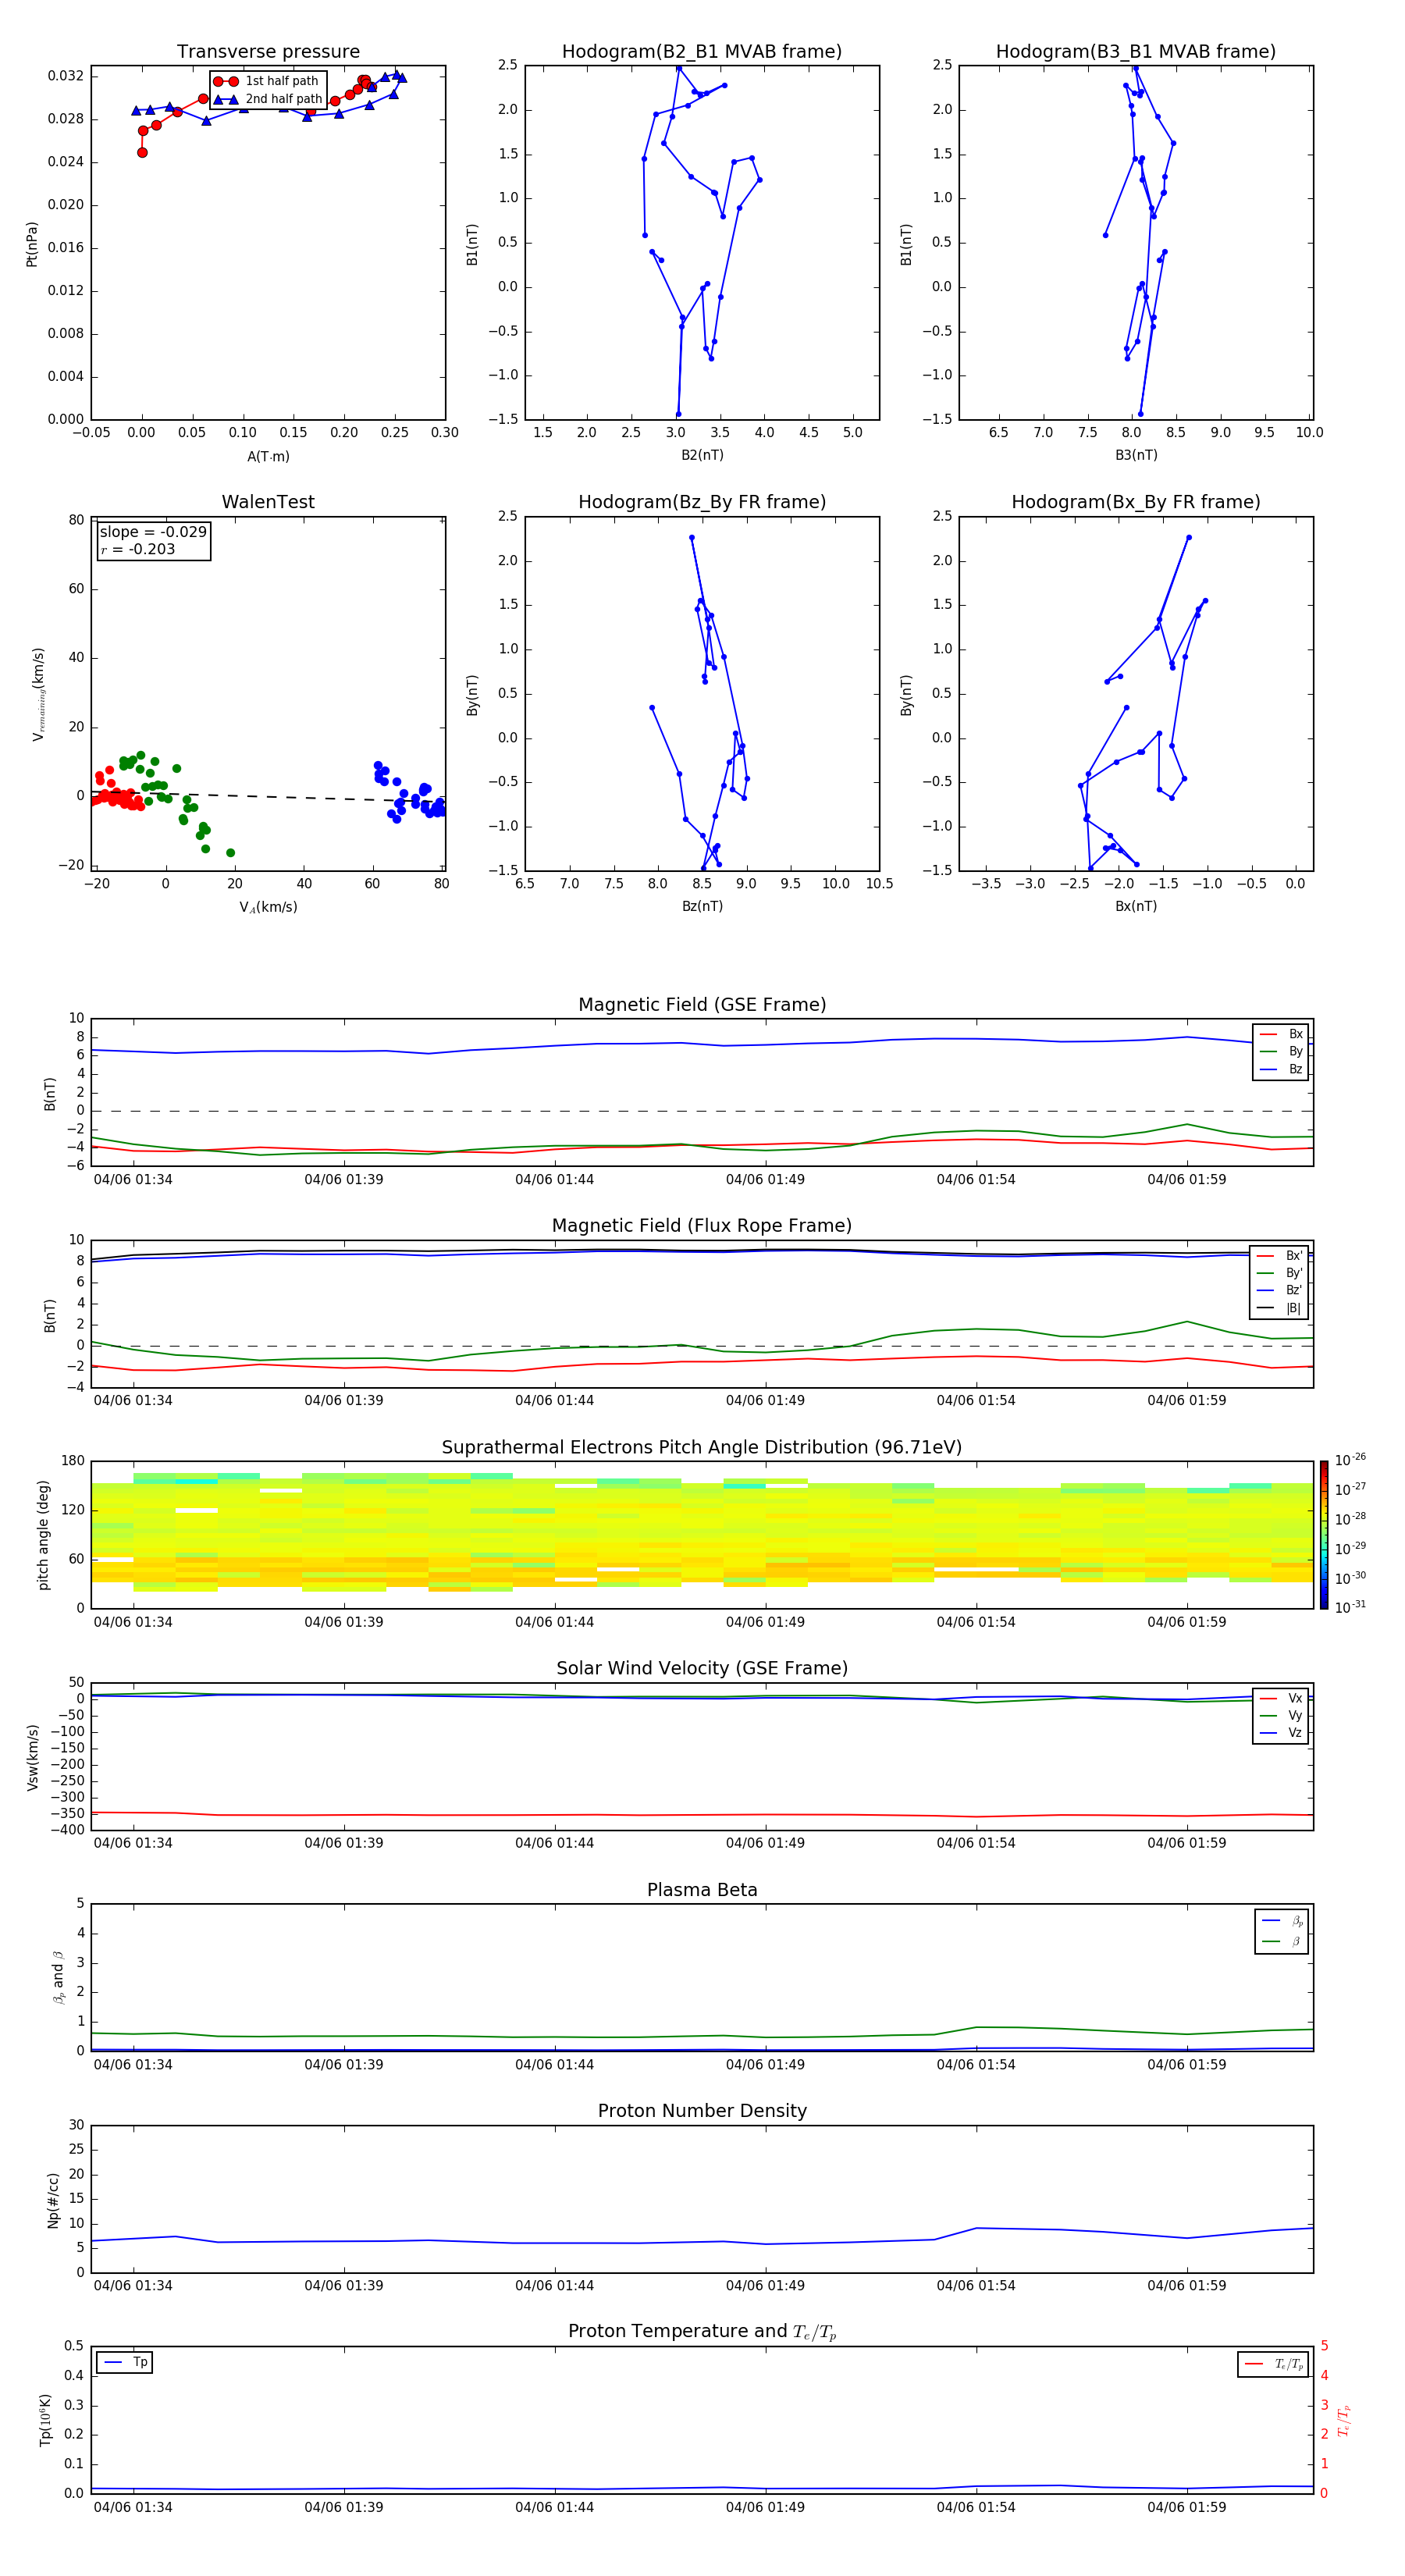Click the 'Hodogram(Bz_By FR frame)' title
The width and height of the screenshot is (1405, 2576).
(702, 502)
